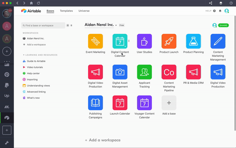Open the Applicant Tracking base
236x148 pixels.
(x=144, y=72)
